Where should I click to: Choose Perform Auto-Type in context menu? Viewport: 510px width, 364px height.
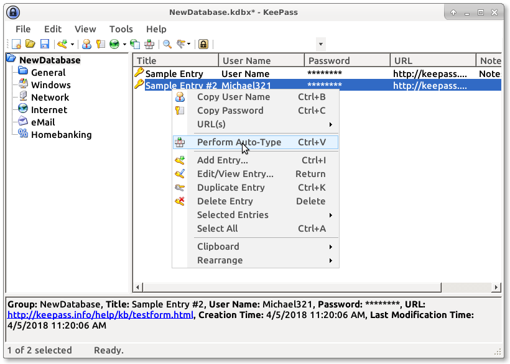(x=256, y=142)
